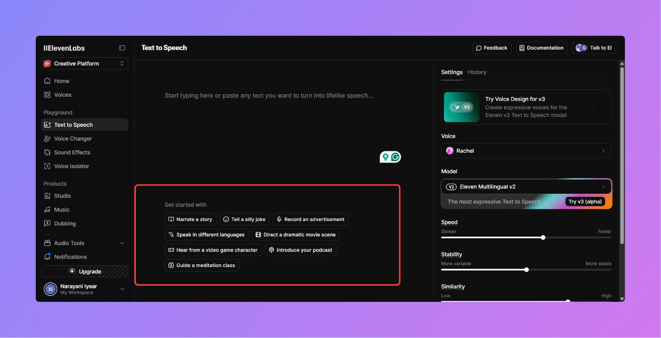Open Studio under Products

85,196
